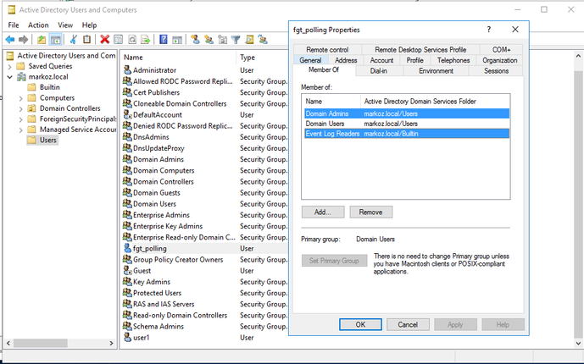Click the Add... button

point(323,212)
